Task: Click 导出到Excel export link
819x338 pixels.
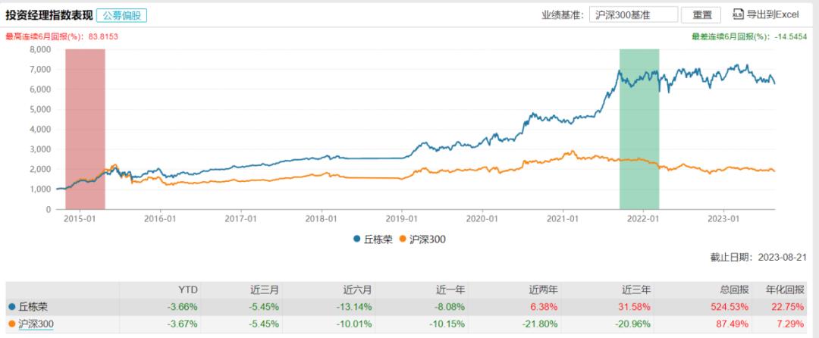Action: point(773,14)
